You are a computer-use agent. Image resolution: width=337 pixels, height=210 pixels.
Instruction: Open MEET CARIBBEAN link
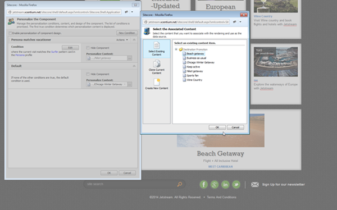click(x=221, y=167)
